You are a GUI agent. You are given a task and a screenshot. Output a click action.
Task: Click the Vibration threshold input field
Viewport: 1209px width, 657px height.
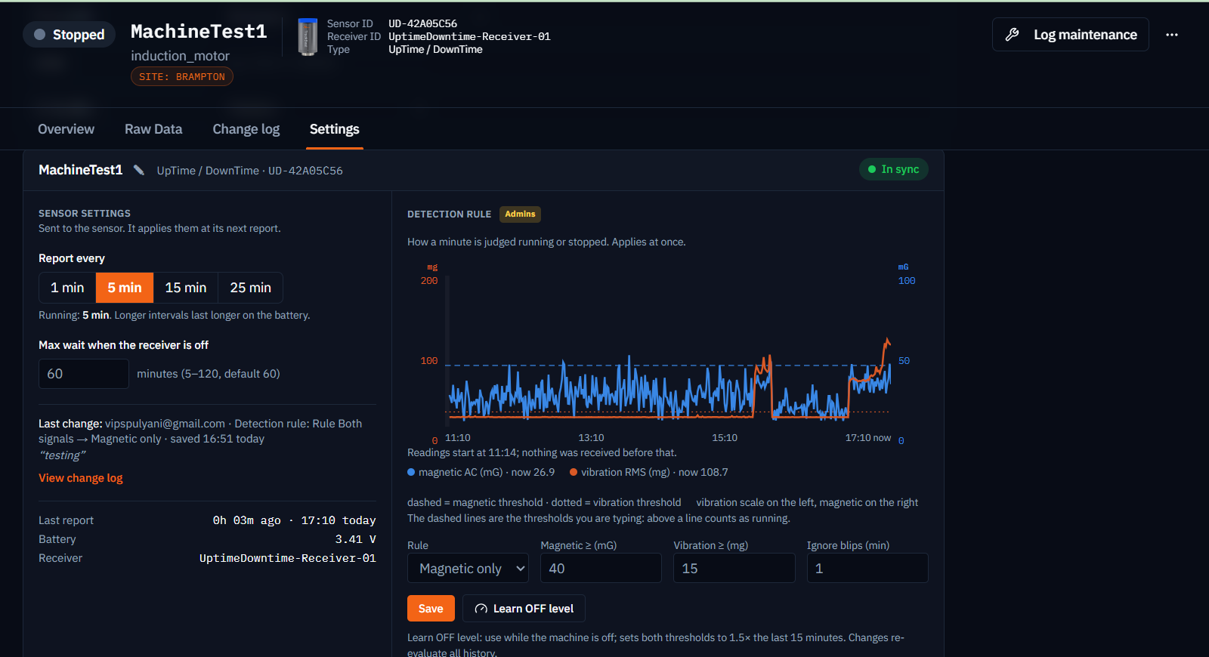734,568
